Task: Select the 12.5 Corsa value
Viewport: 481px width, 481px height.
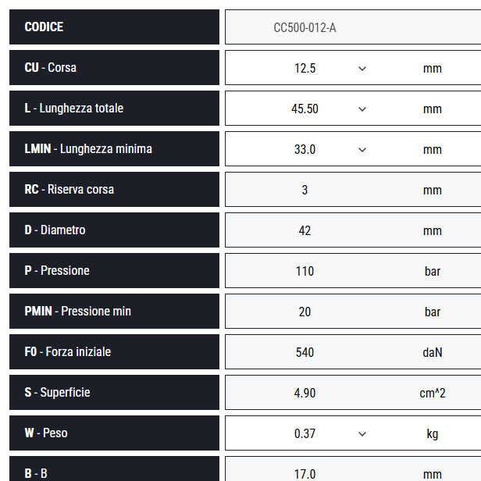Action: 305,68
